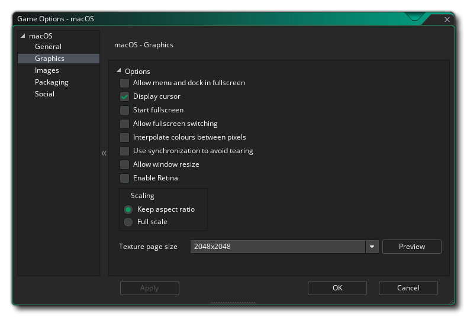
Task: Click the docking tab in the title bar
Action: (x=414, y=17)
